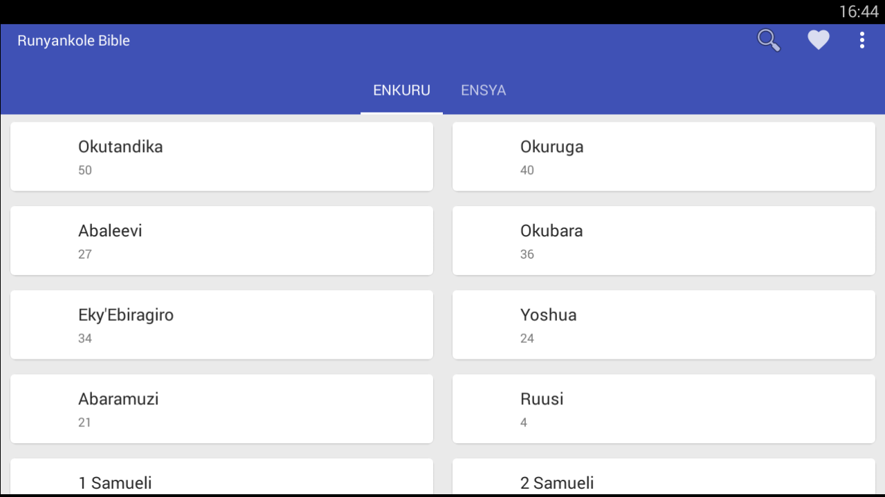Viewport: 885px width, 497px height.
Task: Tap the chapter count 50 under Okutandika
Action: (85, 170)
